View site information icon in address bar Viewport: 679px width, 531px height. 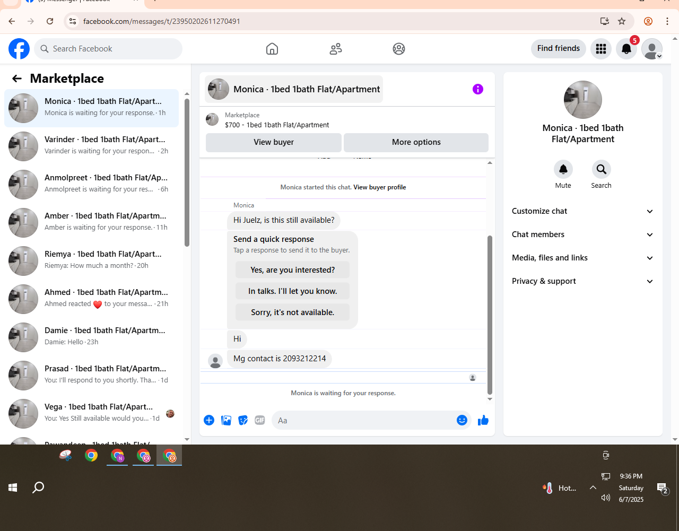[73, 21]
